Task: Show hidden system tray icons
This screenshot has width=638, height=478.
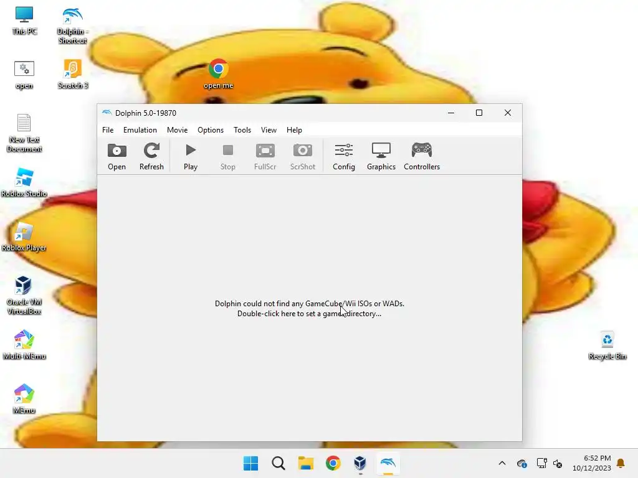Action: click(502, 463)
